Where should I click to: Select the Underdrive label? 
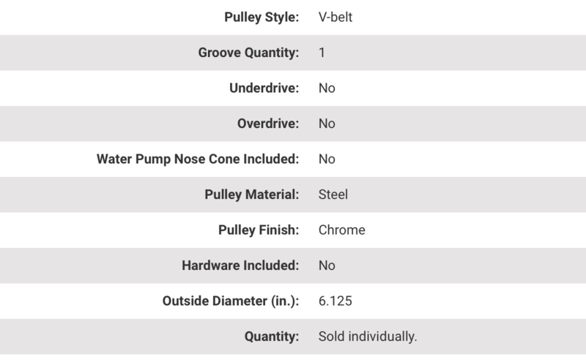coord(264,88)
